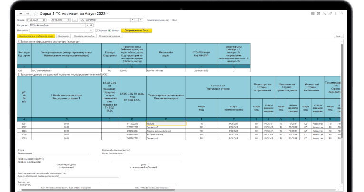Screen dimensions: 364x192
Task: Select the Экспорт radio button
Action: coord(96,30)
